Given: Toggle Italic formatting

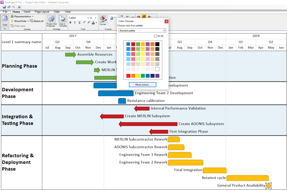Looking at the screenshot, I should click(75, 23).
